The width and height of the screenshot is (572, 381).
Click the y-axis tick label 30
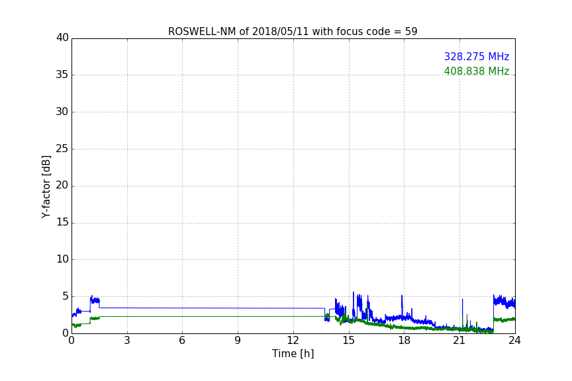(62, 112)
